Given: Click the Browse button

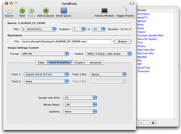Looking at the screenshot, I should point(123,42).
